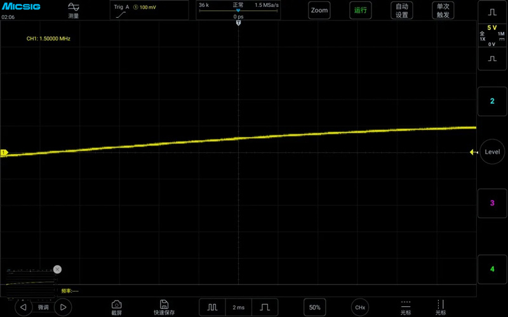Take a screenshot with 截屏 camera icon
This screenshot has width=508, height=317.
(116, 307)
